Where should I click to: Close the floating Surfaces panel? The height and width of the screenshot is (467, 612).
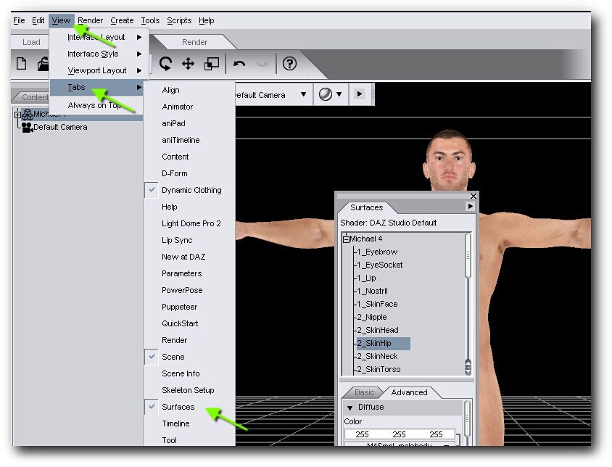474,196
